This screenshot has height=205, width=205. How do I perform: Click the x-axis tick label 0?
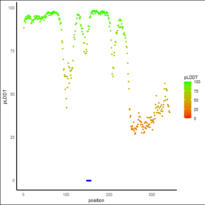tap(23, 195)
